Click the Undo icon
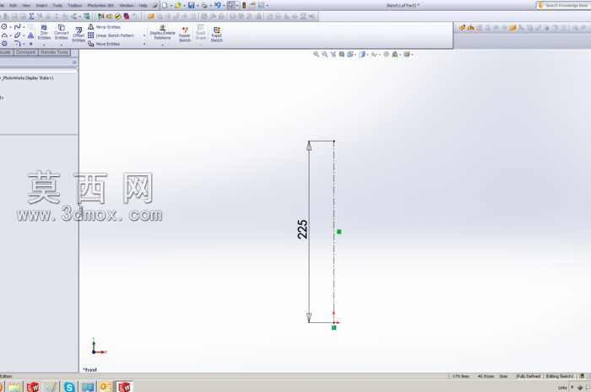This screenshot has height=392, width=591. (x=218, y=5)
